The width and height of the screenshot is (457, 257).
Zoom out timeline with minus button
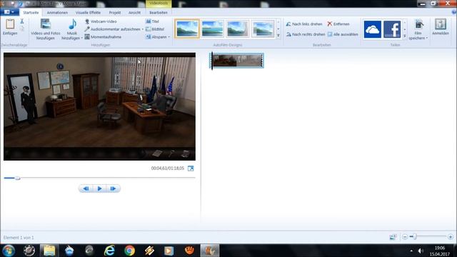(405, 237)
